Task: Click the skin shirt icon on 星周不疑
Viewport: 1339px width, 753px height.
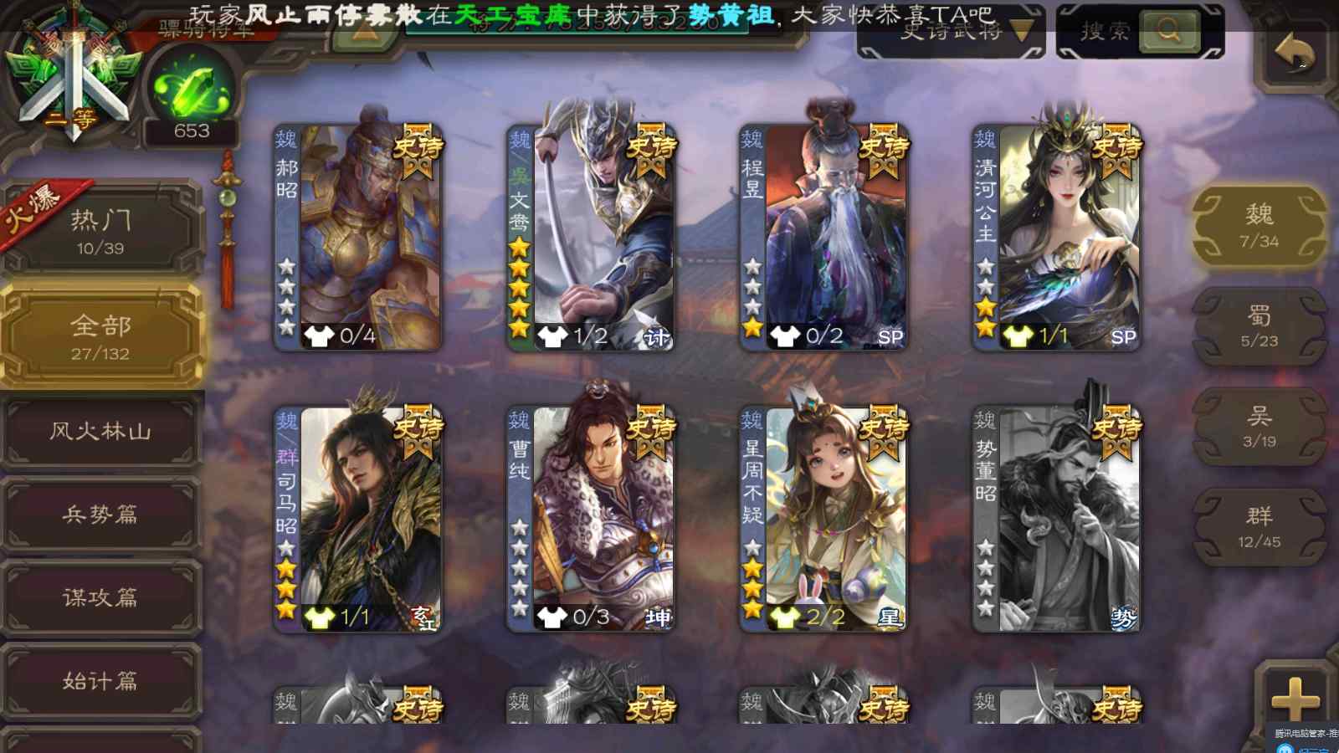Action: click(784, 618)
